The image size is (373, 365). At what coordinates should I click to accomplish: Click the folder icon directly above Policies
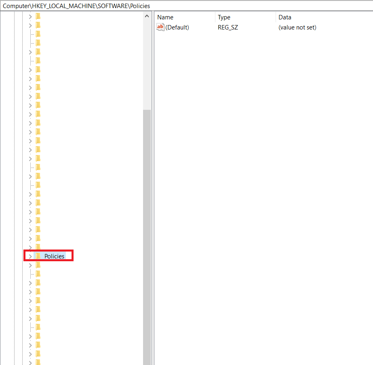(x=38, y=247)
